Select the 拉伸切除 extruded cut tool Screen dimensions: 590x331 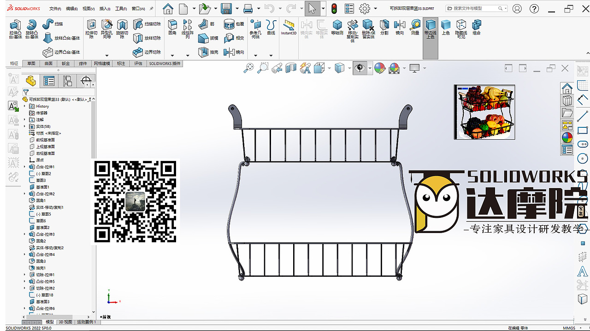(92, 30)
